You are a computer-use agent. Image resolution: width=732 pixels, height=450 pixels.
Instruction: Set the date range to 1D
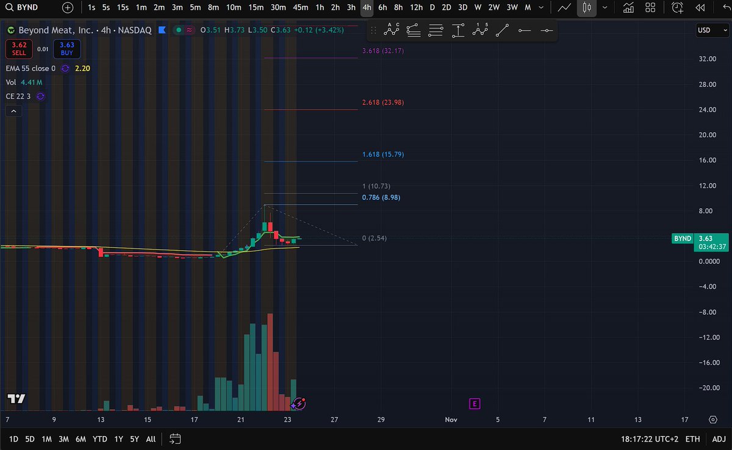pyautogui.click(x=13, y=438)
